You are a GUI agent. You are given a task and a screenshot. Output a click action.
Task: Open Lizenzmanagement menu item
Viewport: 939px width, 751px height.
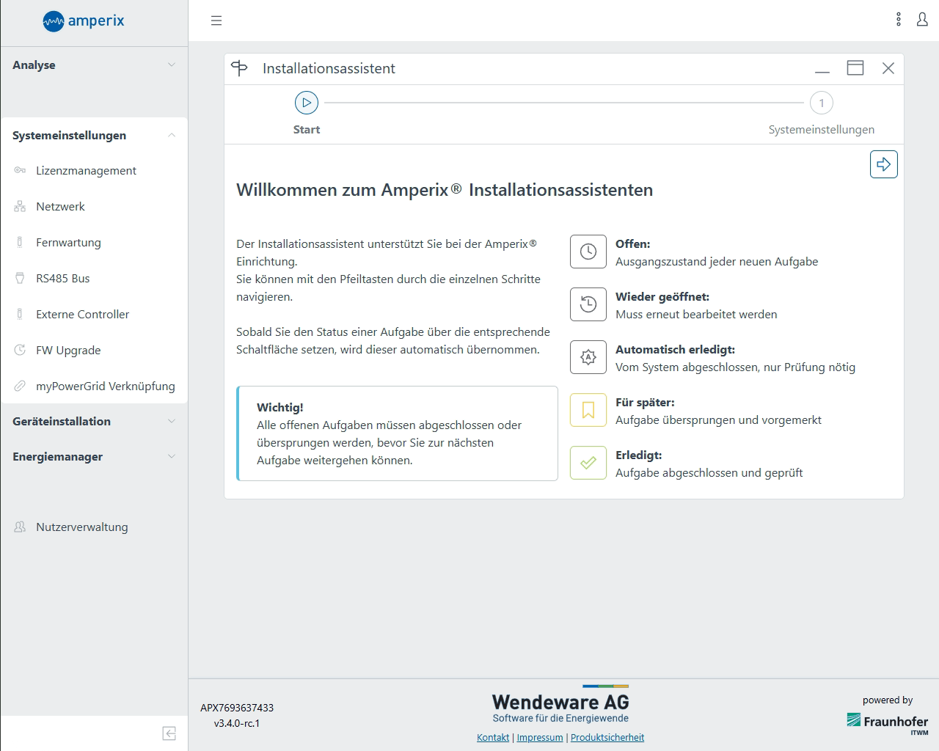pyautogui.click(x=94, y=170)
